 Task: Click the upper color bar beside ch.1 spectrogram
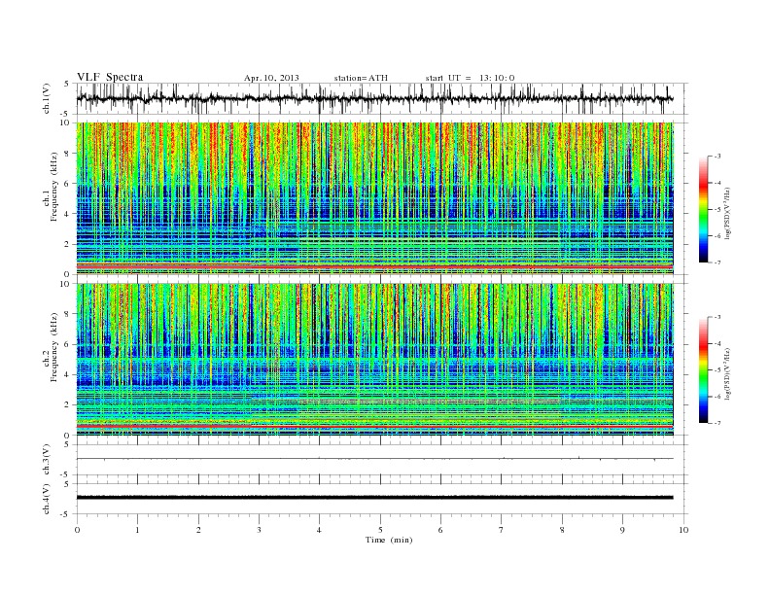[x=703, y=209]
